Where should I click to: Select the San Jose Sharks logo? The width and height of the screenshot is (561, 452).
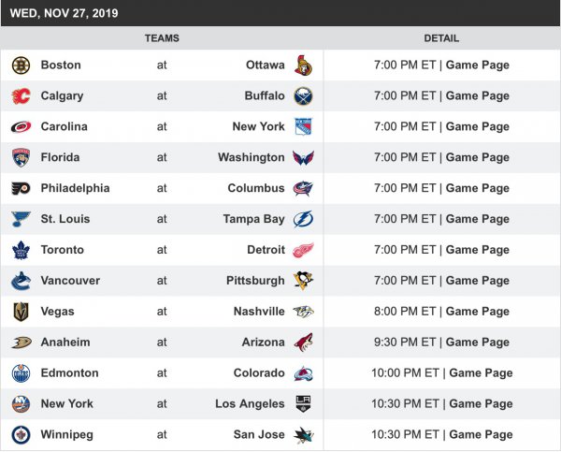tap(303, 435)
